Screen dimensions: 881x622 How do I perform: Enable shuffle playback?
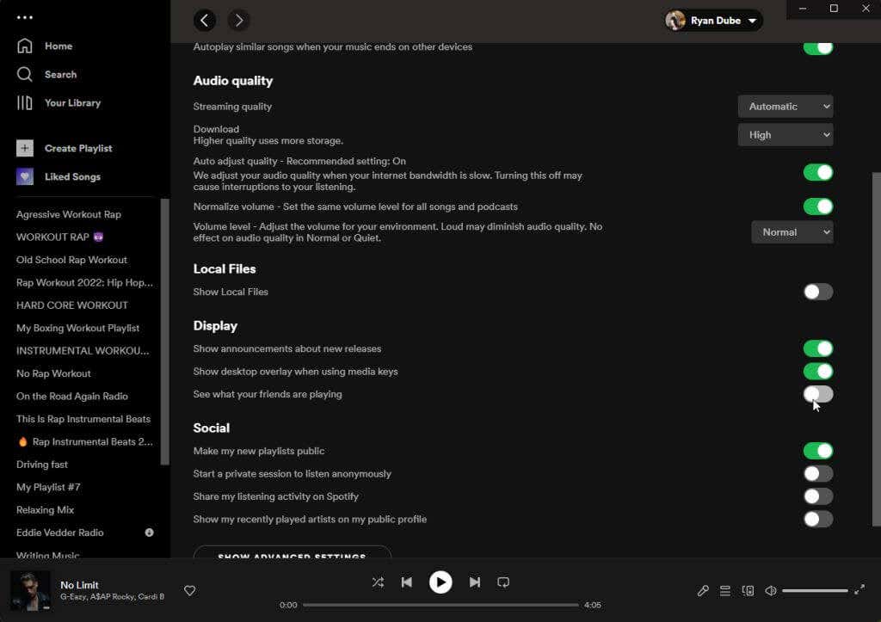click(379, 582)
